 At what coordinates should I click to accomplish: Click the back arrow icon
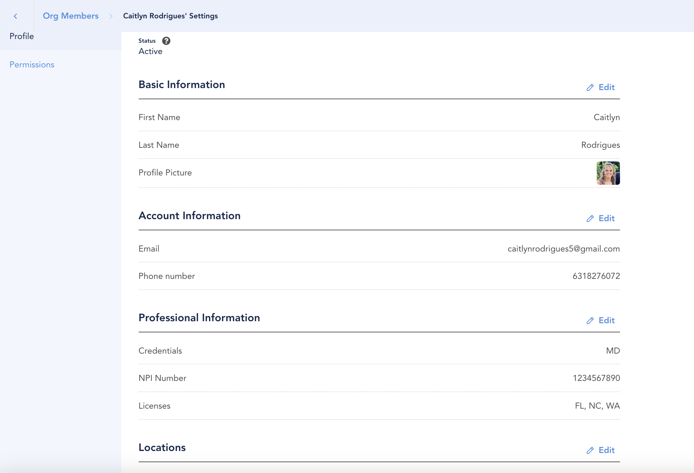pyautogui.click(x=15, y=16)
